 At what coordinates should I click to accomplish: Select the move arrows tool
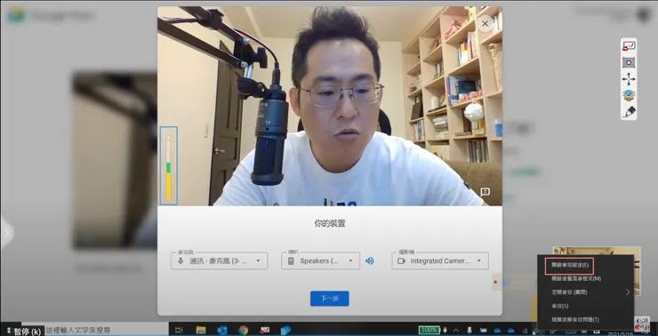629,79
